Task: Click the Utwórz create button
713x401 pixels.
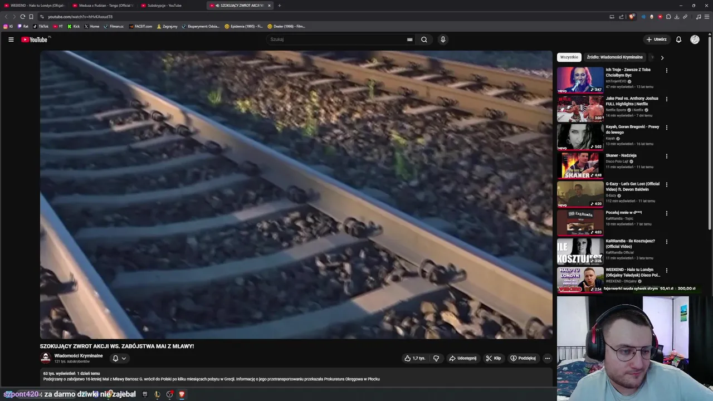Action: [x=656, y=40]
